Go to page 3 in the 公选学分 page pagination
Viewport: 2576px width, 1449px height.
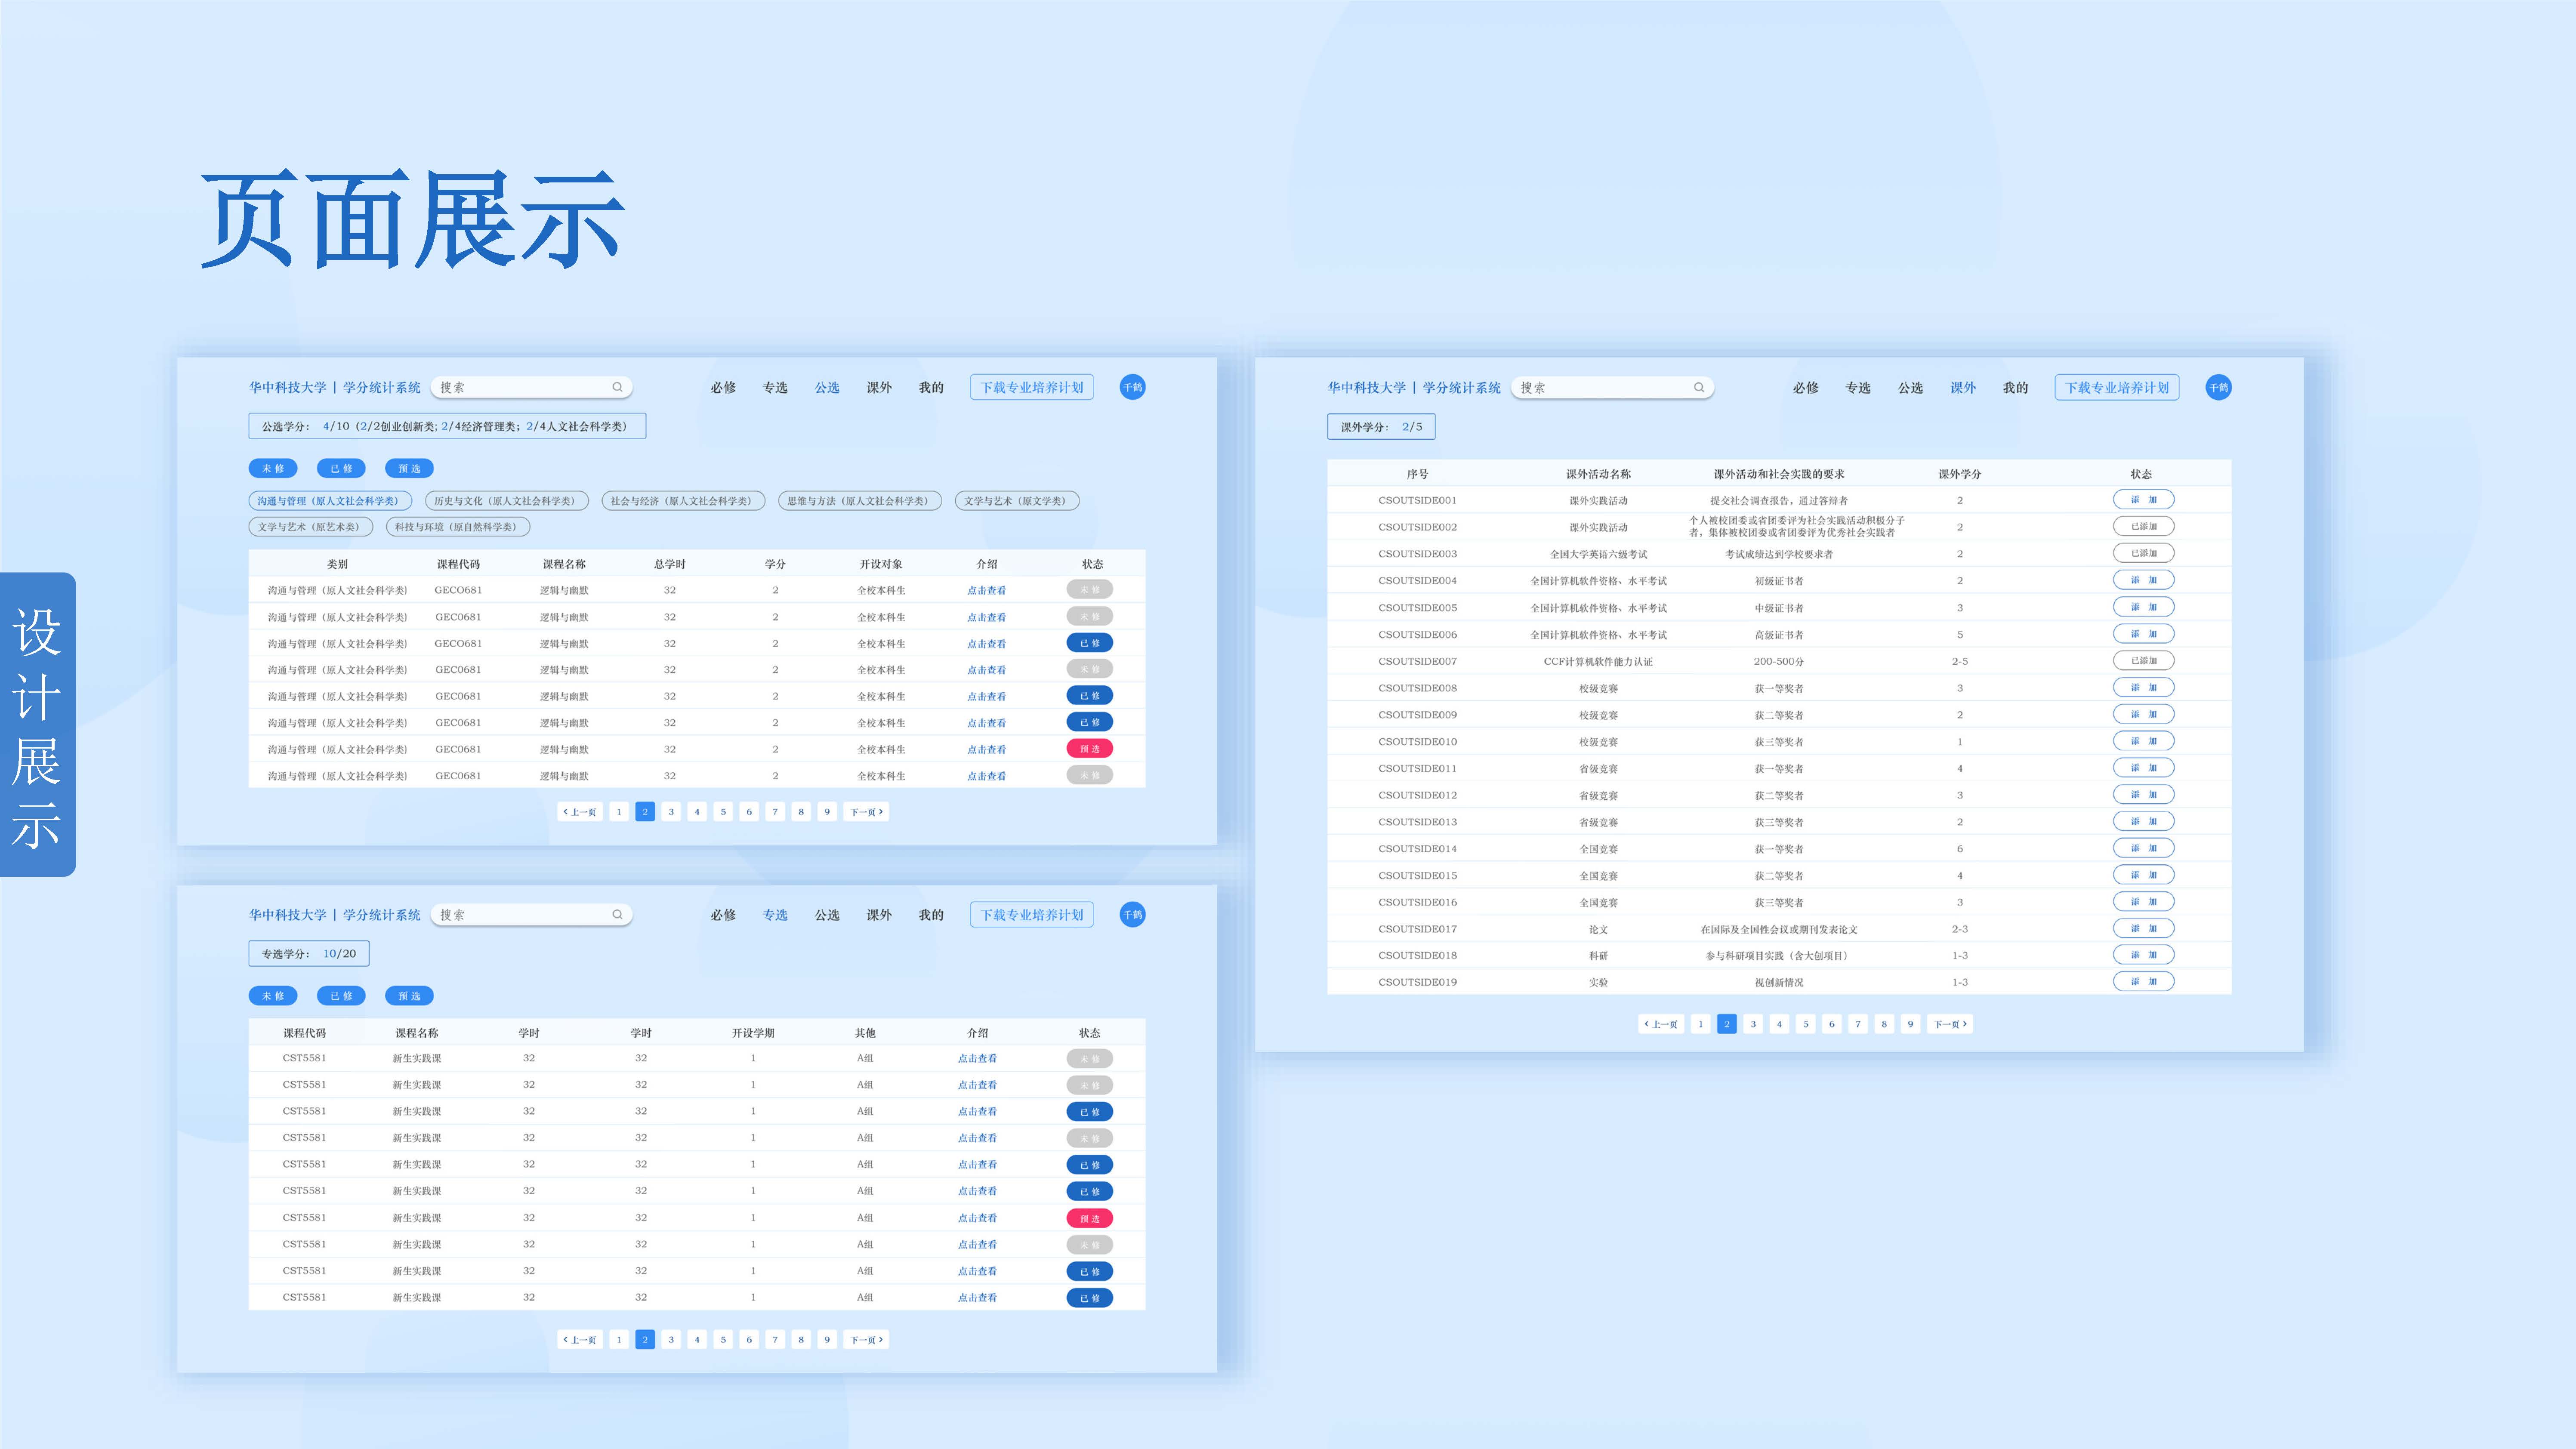coord(671,812)
